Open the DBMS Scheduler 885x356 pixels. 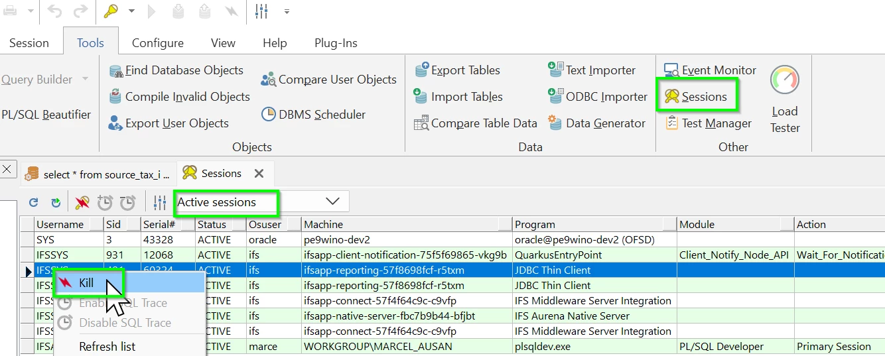(313, 115)
